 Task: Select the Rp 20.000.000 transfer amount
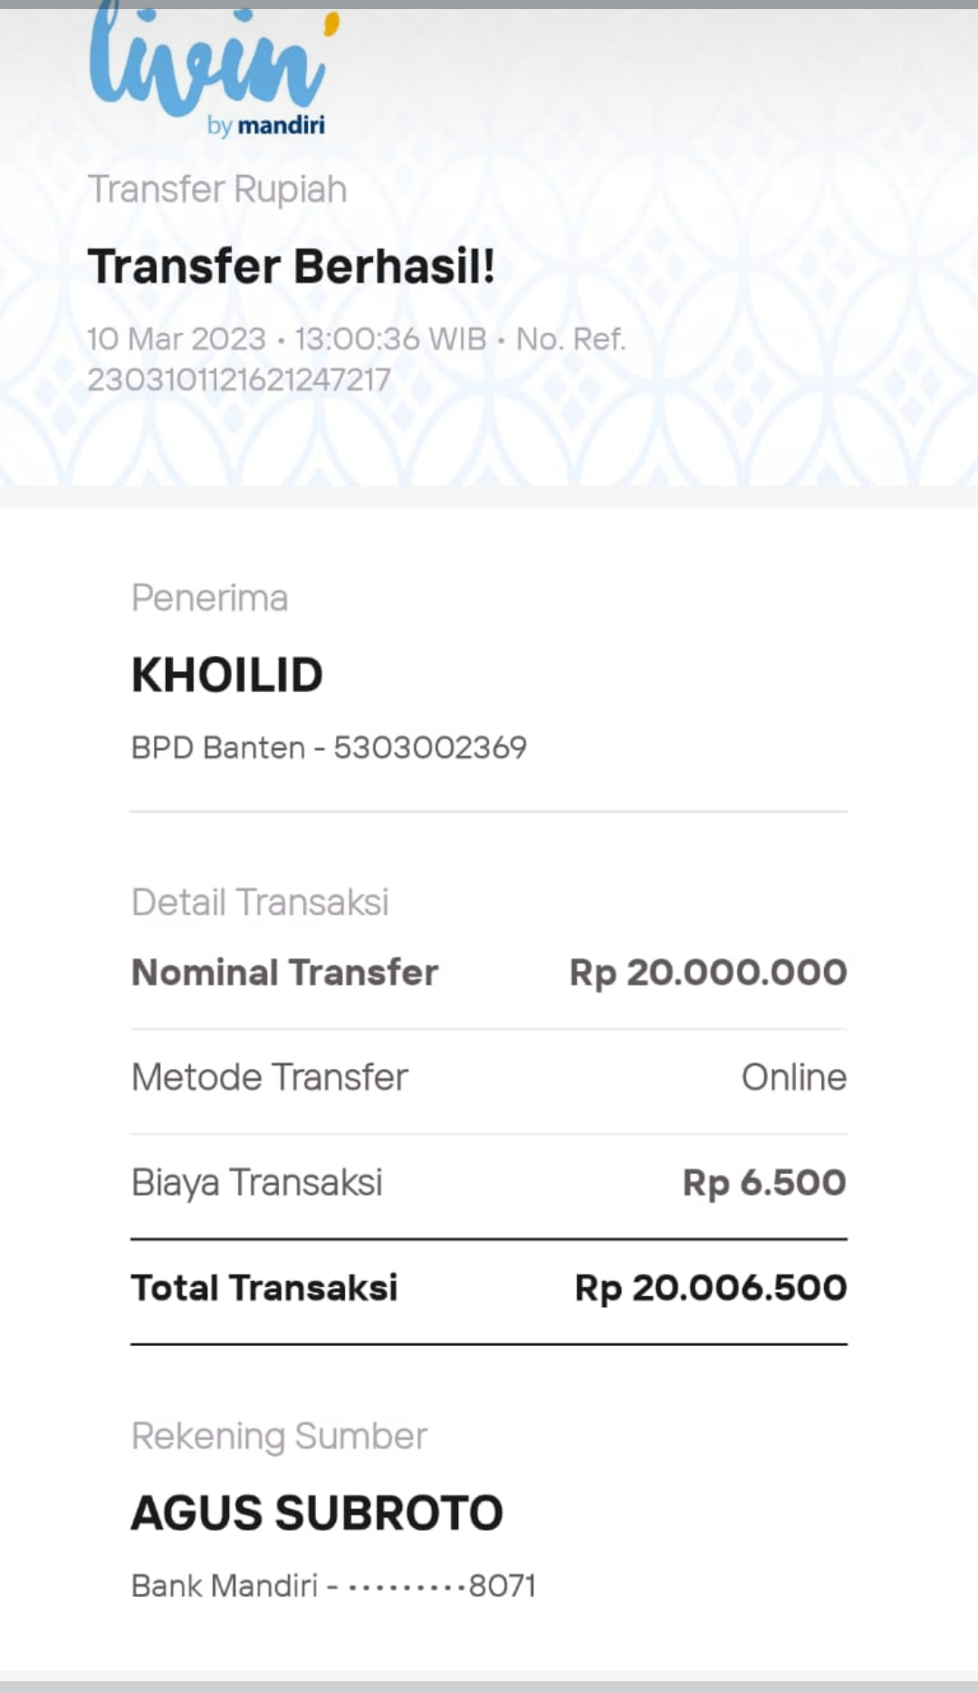(x=708, y=972)
